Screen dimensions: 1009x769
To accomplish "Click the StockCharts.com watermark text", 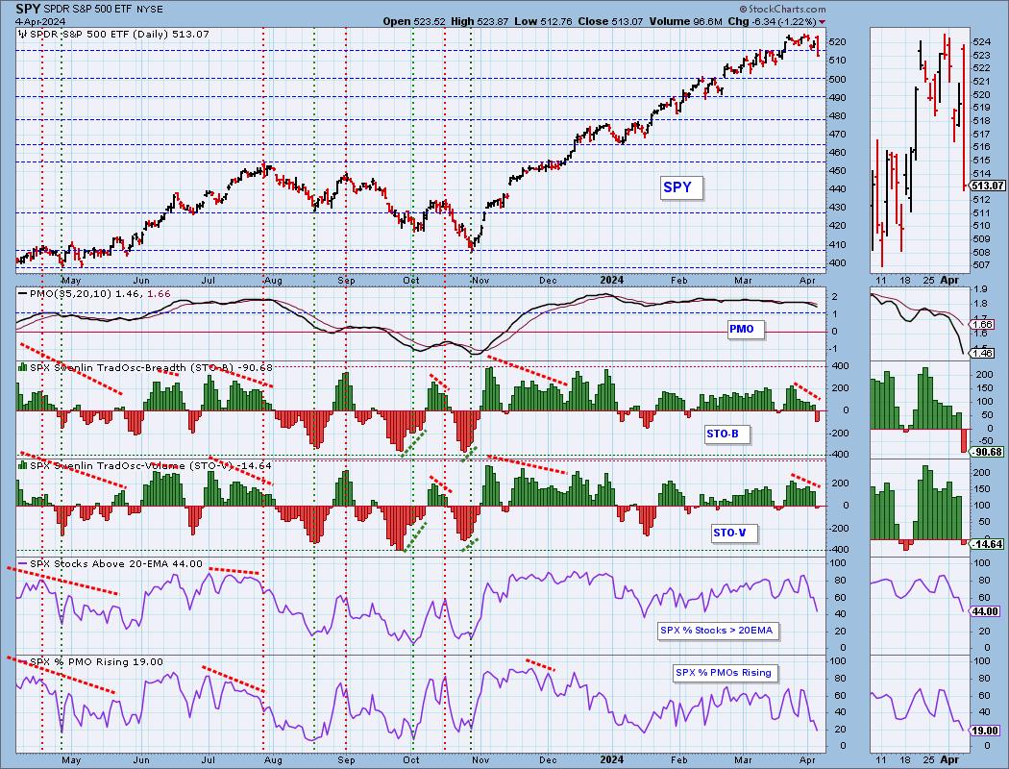I will tap(782, 9).
